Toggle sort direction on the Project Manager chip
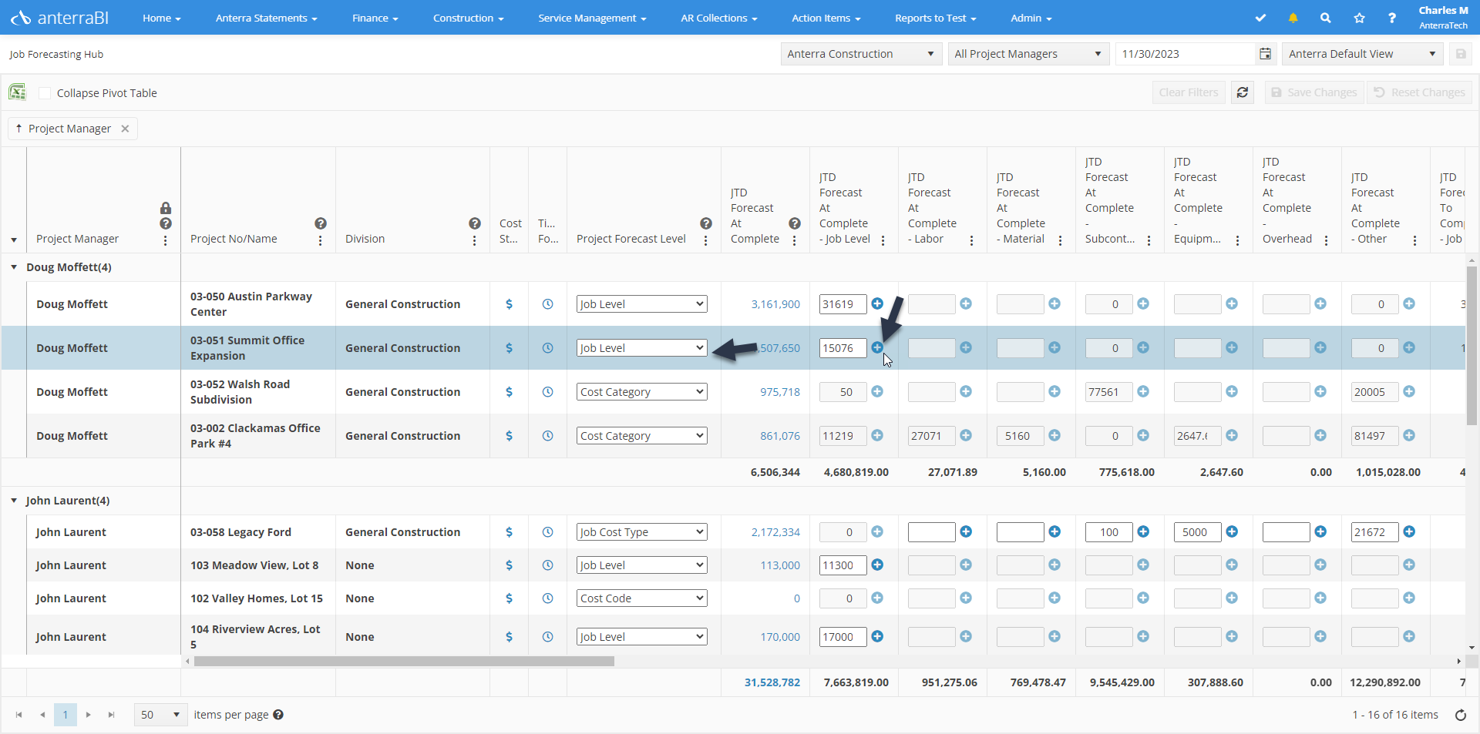The image size is (1480, 734). point(19,128)
